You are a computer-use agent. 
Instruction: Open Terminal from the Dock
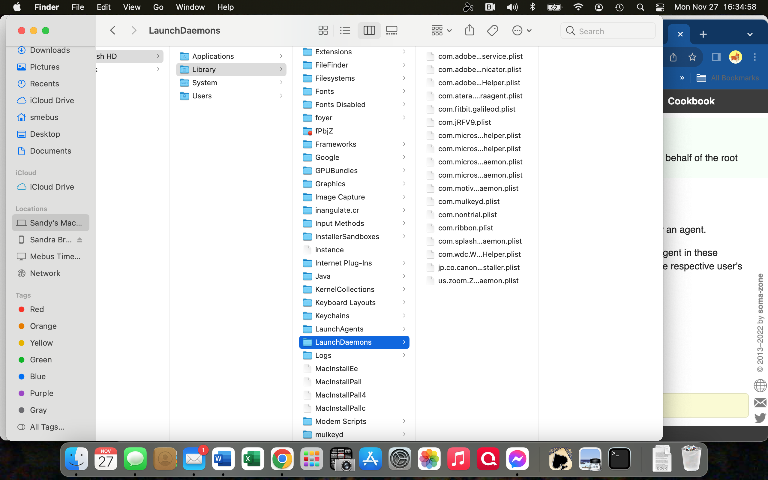[x=619, y=459]
